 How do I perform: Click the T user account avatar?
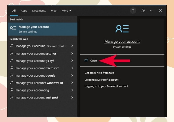pyautogui.click(x=133, y=11)
